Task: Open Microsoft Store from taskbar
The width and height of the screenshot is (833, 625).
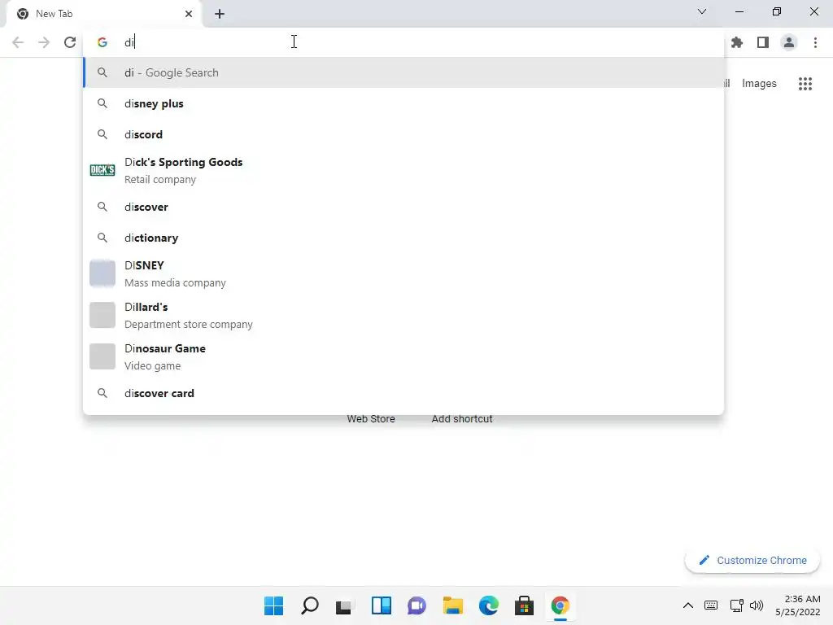Action: (525, 605)
